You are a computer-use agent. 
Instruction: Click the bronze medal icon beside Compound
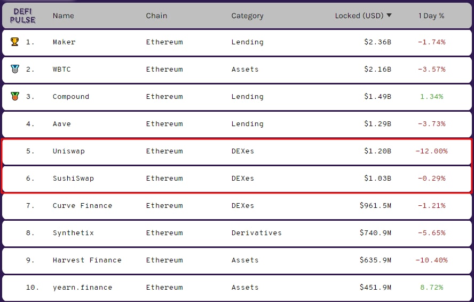[14, 96]
